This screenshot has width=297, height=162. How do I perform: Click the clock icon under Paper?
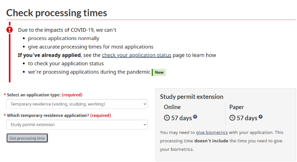click(232, 118)
